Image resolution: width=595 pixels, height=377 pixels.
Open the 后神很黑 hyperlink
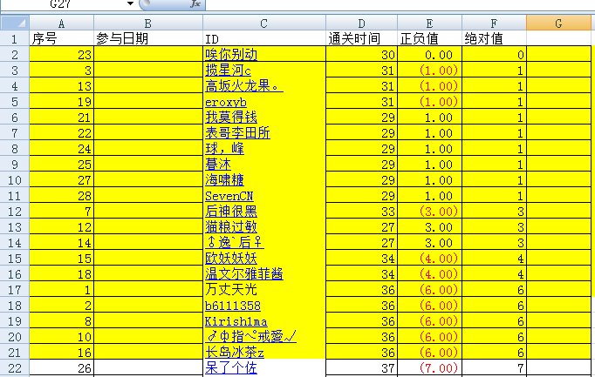231,212
